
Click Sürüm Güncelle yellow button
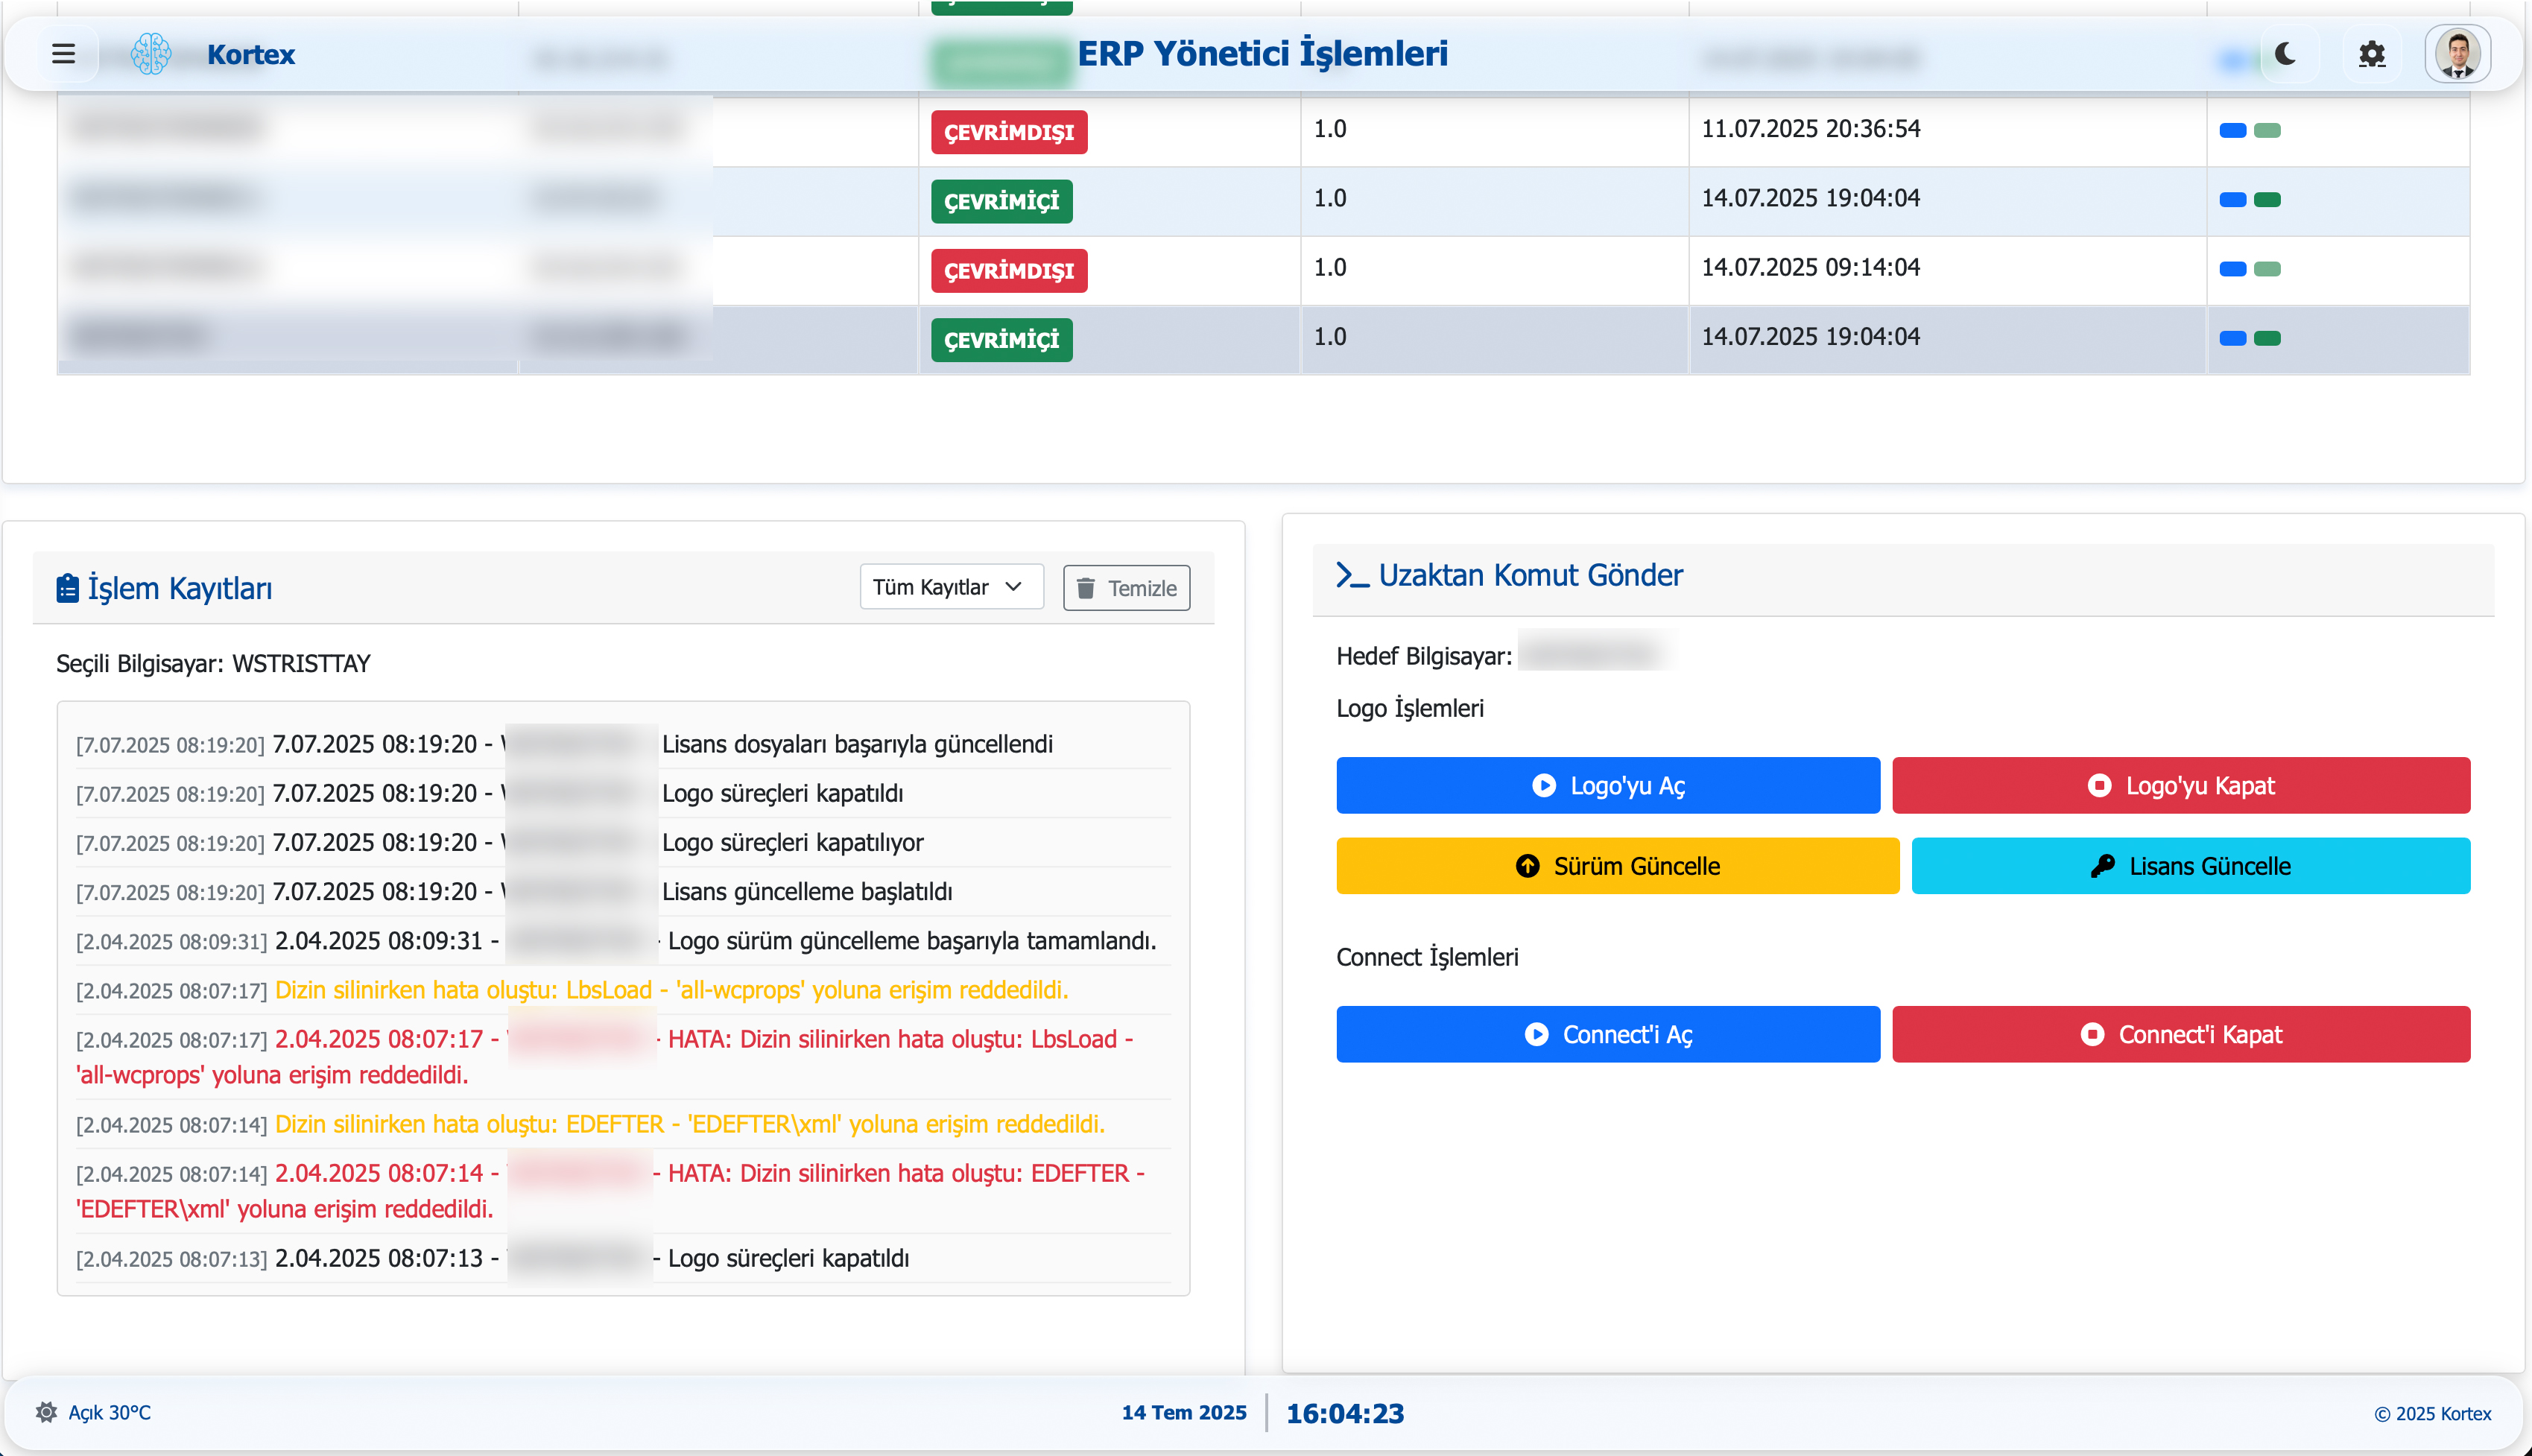(1617, 866)
